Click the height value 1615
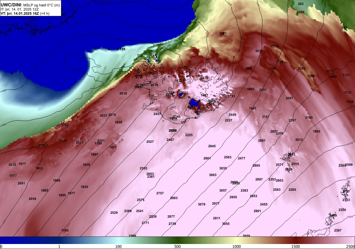Viewport: 355px width, 249px height. (x=39, y=168)
